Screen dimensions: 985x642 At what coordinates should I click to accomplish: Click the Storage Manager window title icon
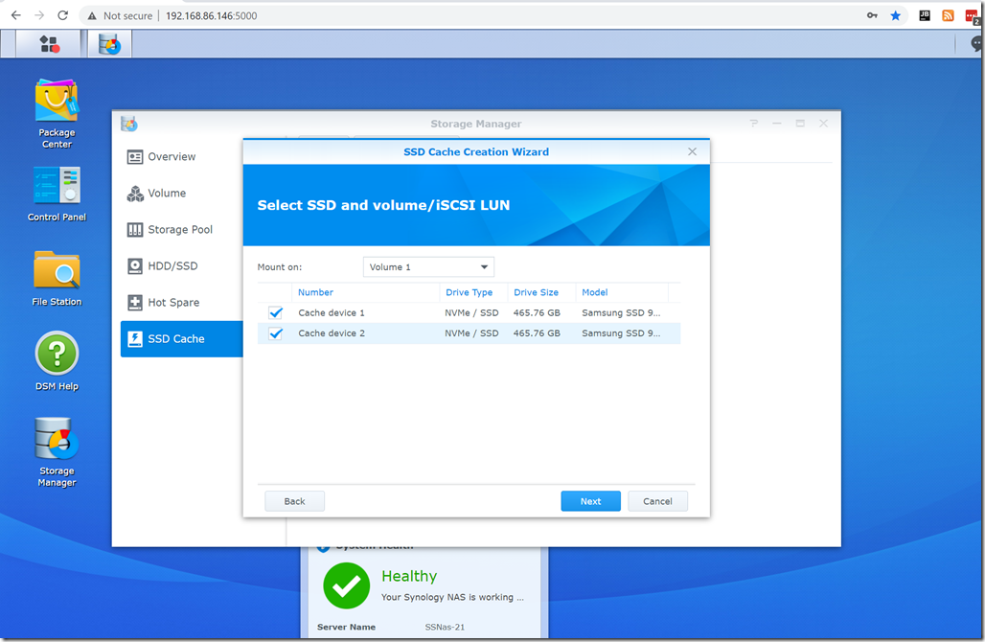click(x=129, y=124)
